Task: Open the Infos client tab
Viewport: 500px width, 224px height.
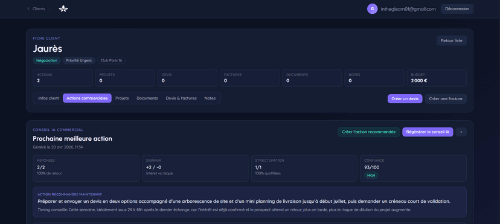Action: (48, 98)
